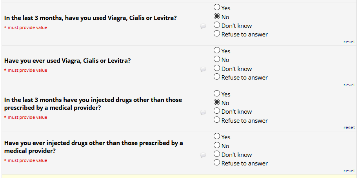
Task: Pick Don't know for ever used Viagra question
Action: pos(217,68)
